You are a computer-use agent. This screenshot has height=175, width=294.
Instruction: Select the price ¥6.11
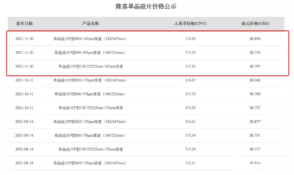coord(190,163)
